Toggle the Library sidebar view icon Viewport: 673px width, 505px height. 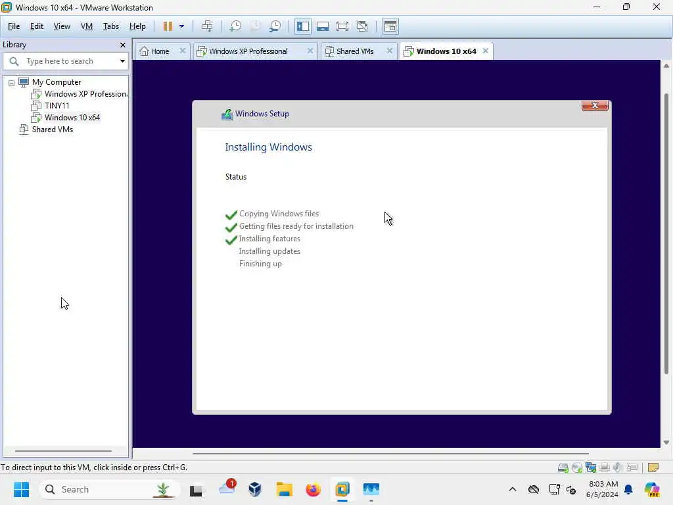coord(303,26)
